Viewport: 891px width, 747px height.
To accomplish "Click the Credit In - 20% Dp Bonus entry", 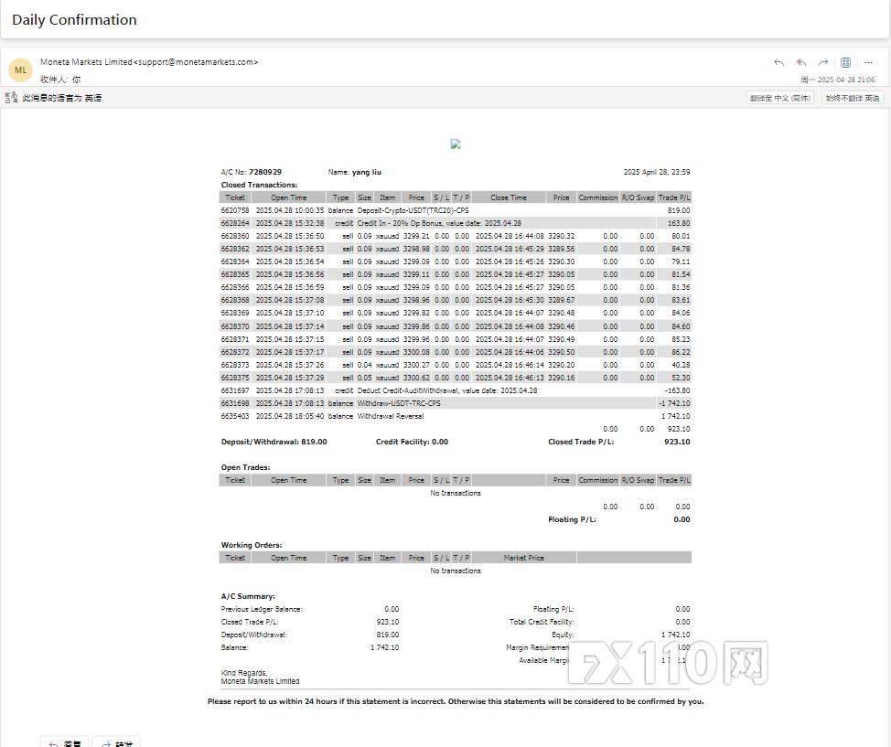I will [439, 223].
